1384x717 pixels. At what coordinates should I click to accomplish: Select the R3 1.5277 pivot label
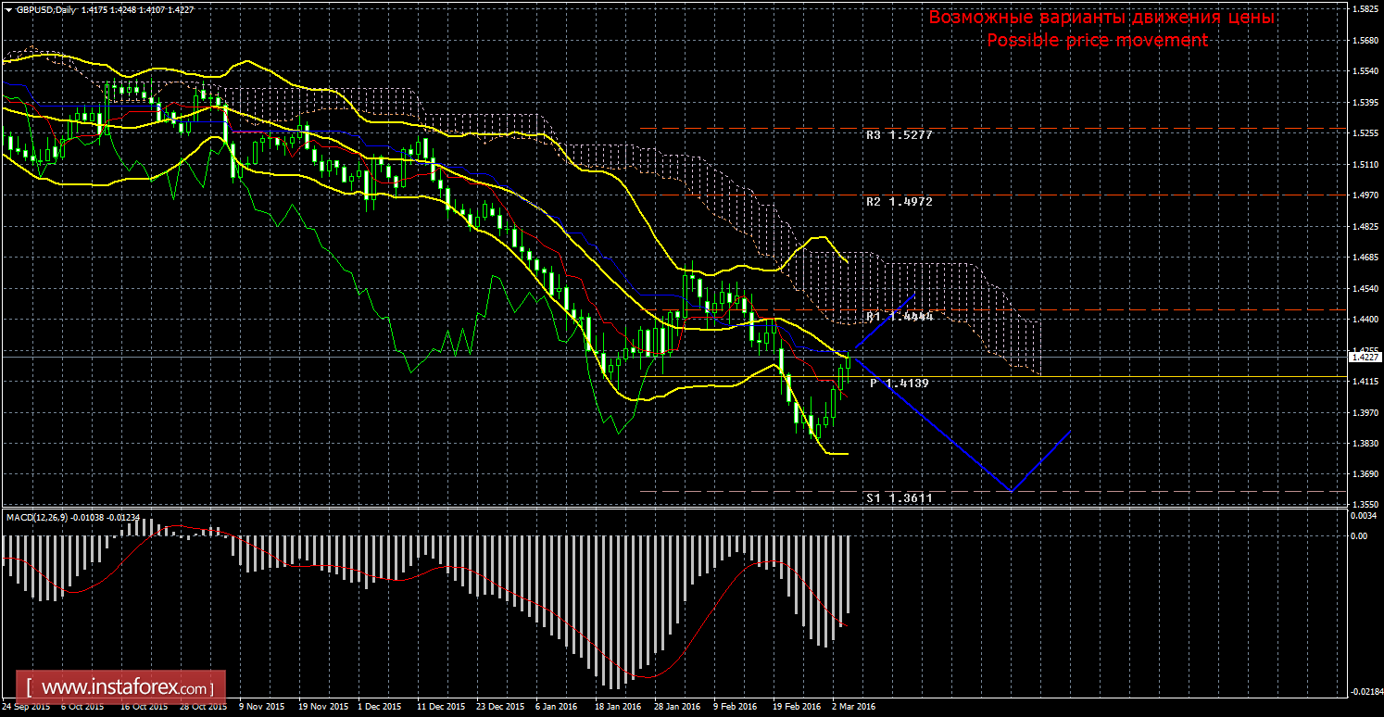[x=899, y=135]
